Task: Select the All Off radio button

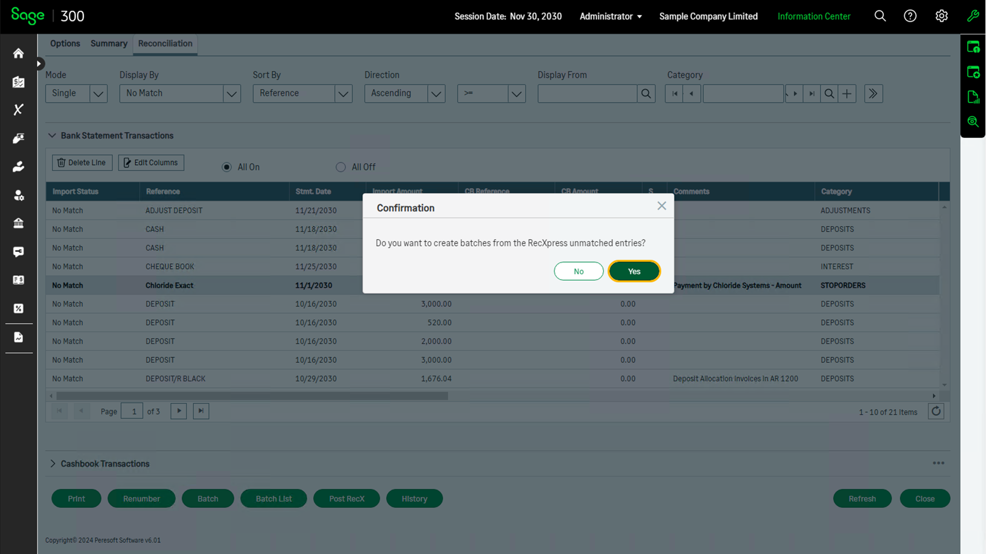Action: point(340,167)
